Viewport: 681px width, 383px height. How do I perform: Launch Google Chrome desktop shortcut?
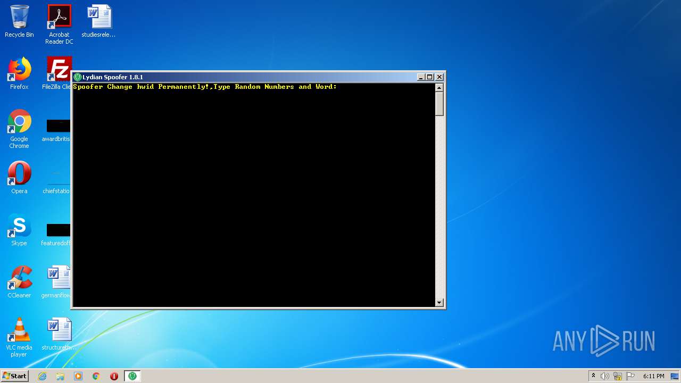[19, 129]
